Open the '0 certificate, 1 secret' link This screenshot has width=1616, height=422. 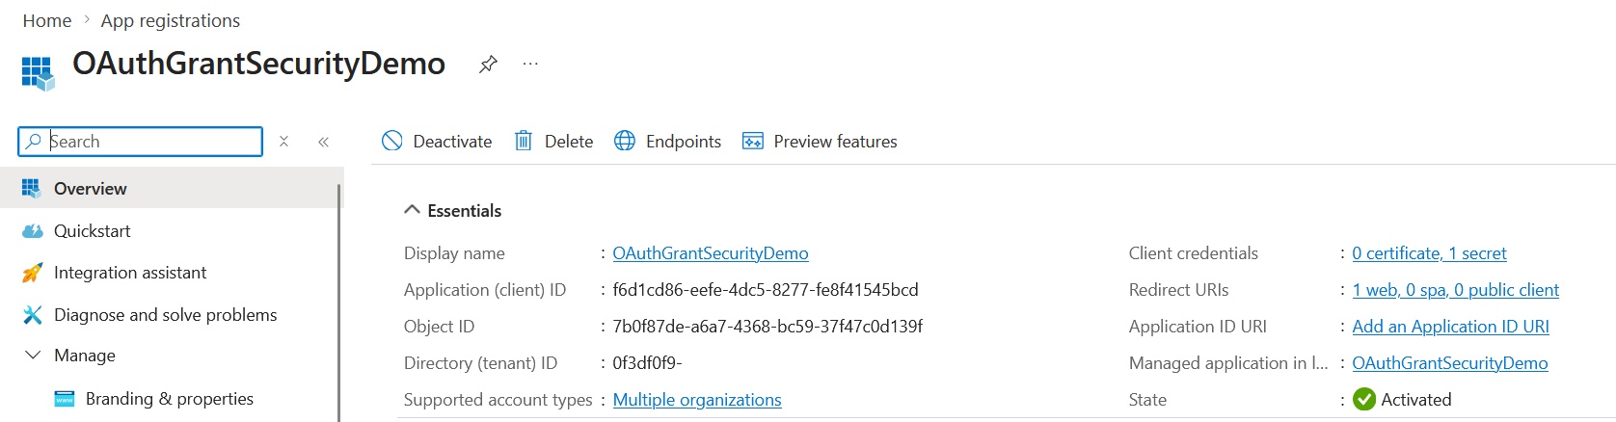(x=1429, y=253)
